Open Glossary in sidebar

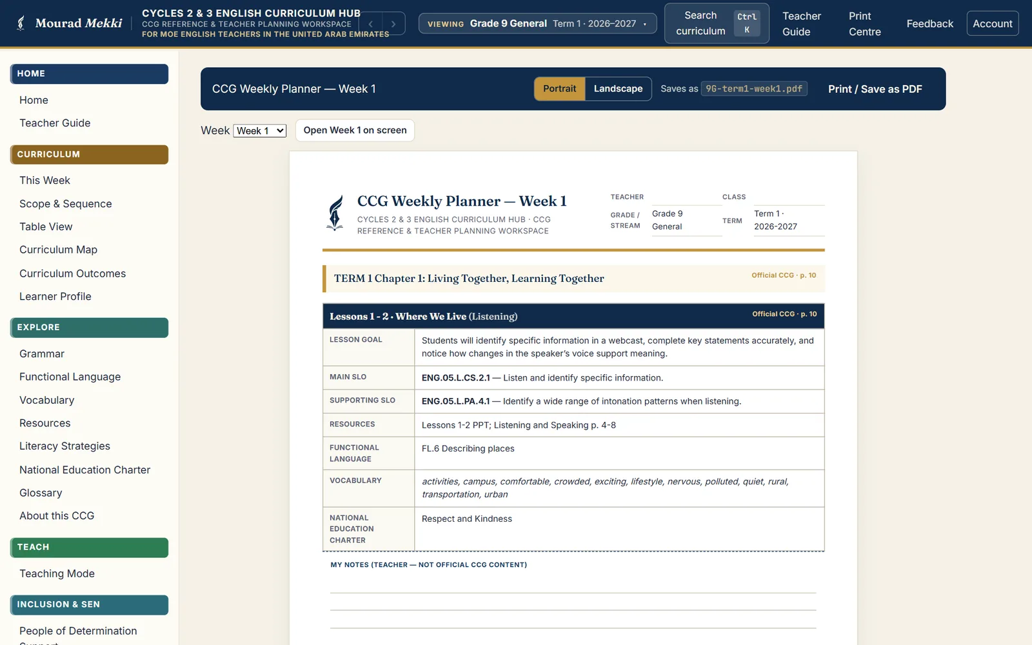point(41,493)
